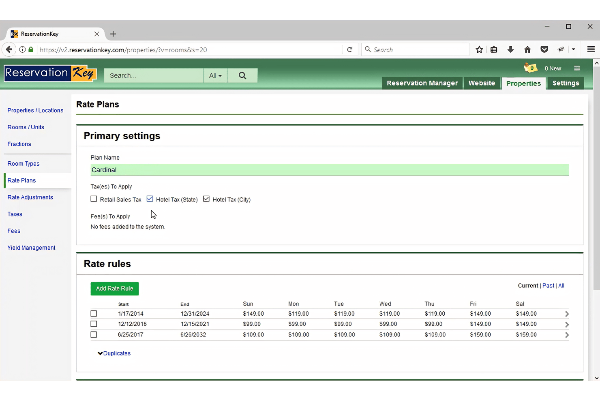Show All rate rules
Image resolution: width=600 pixels, height=400 pixels.
pyautogui.click(x=561, y=286)
